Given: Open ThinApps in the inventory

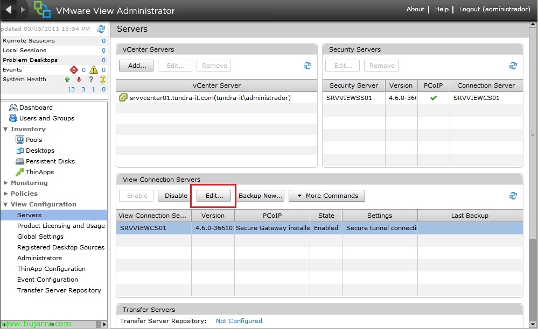Looking at the screenshot, I should pos(39,172).
